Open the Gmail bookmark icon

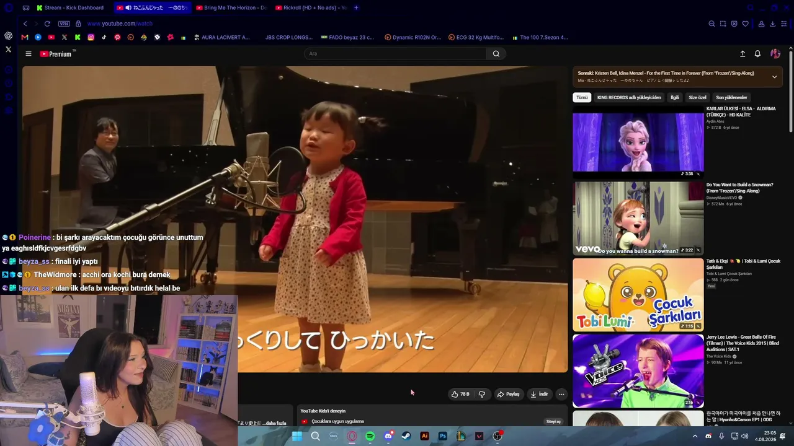(25, 37)
